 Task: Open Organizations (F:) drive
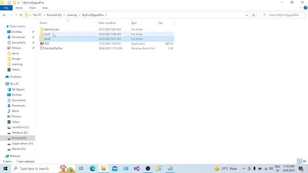(x=22, y=144)
